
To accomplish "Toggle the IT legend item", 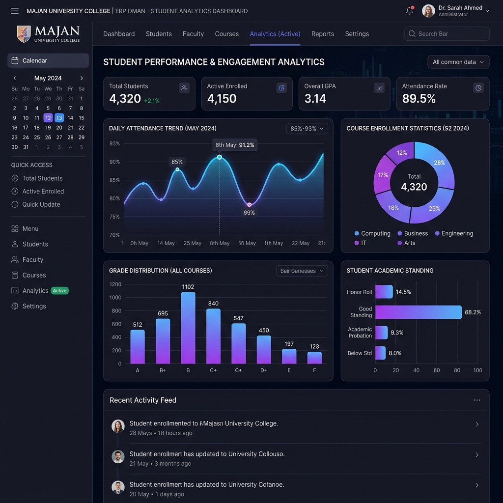I will click(360, 243).
